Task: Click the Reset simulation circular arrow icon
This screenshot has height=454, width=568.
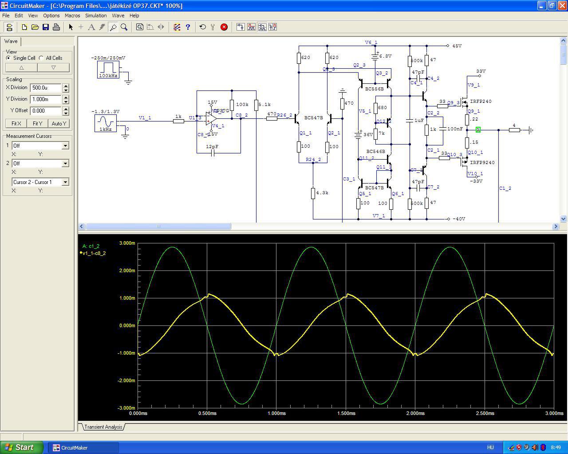Action: [x=203, y=27]
